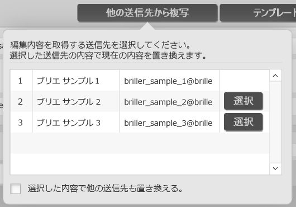
Task: Select the ブリエ サンプル 3 name cell
Action: tap(76, 123)
